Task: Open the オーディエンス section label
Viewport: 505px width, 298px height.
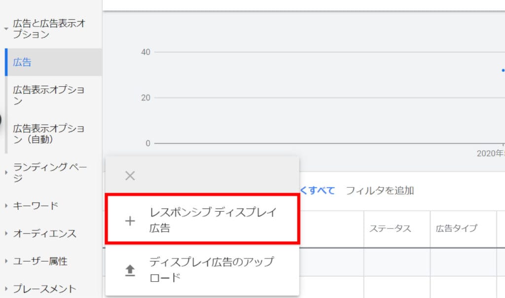Action: point(45,233)
